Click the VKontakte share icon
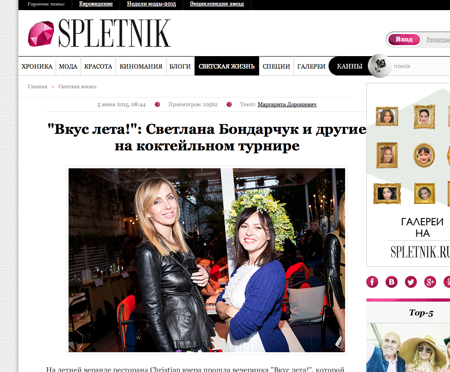450x372 pixels. [x=392, y=282]
